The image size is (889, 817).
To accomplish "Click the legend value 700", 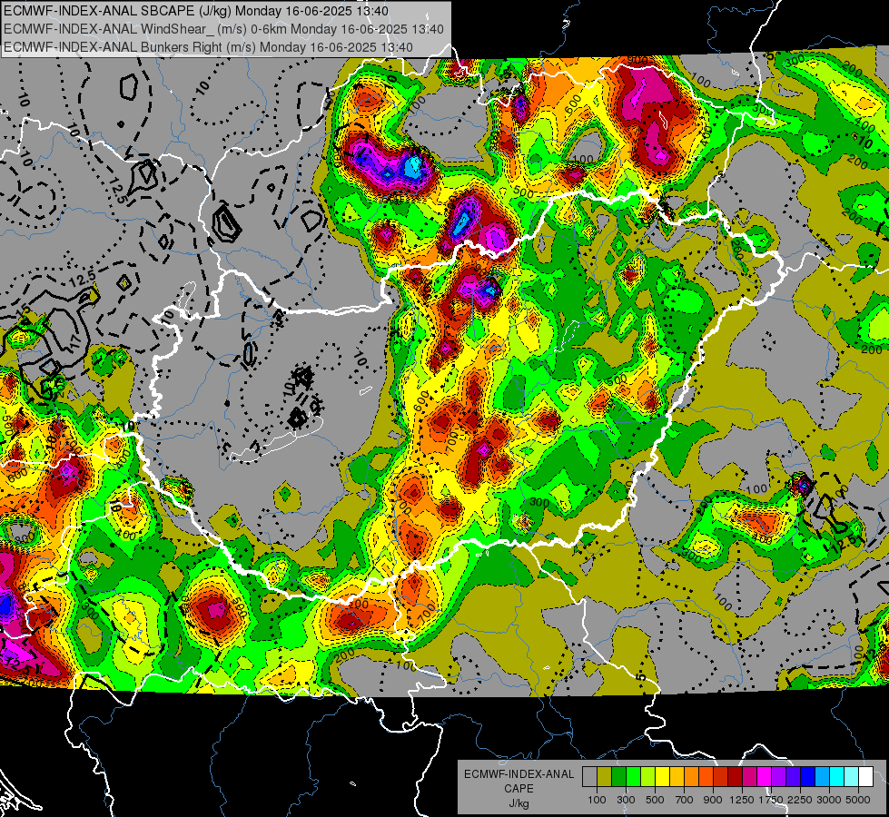I will pyautogui.click(x=685, y=800).
